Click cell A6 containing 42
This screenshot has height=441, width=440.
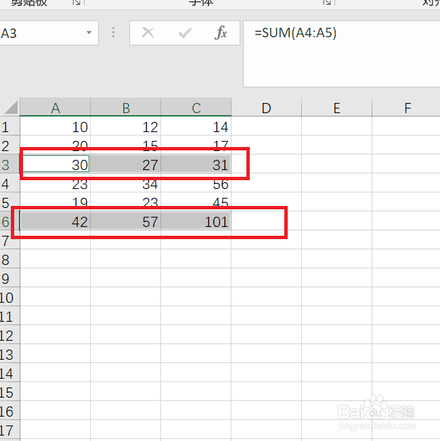(56, 221)
